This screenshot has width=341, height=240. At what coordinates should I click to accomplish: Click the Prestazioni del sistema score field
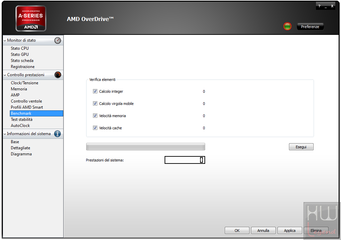click(185, 160)
